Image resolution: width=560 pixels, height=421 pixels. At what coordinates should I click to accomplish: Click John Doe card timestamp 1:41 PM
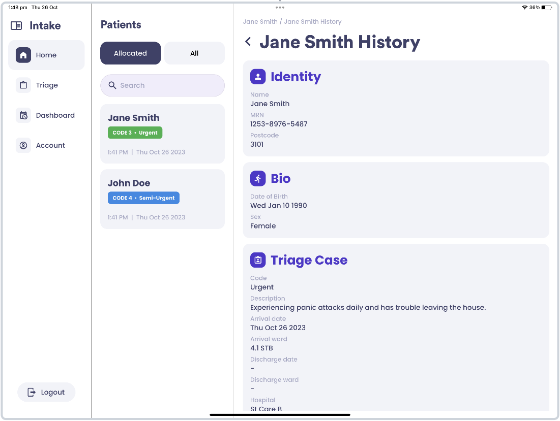coord(117,217)
